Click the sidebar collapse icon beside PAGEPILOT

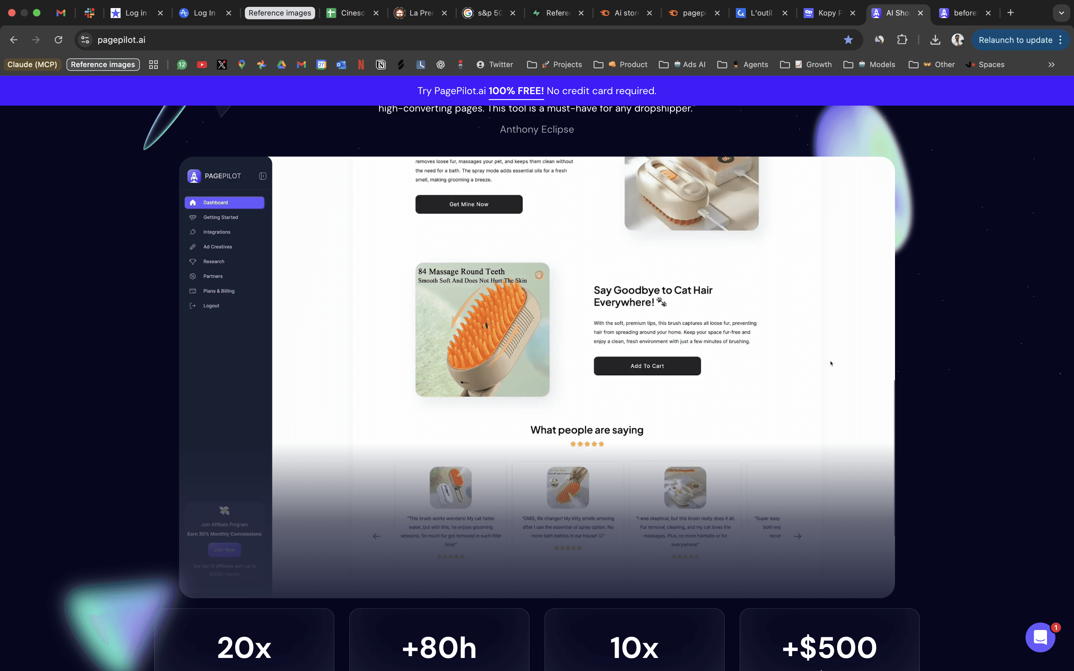coord(263,176)
